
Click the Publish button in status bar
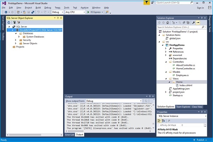[x=200, y=140]
